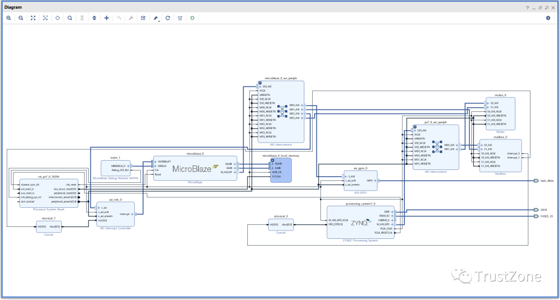The image size is (560, 300).
Task: Expand S0_AXI pin on mutex_0
Action: point(488,103)
